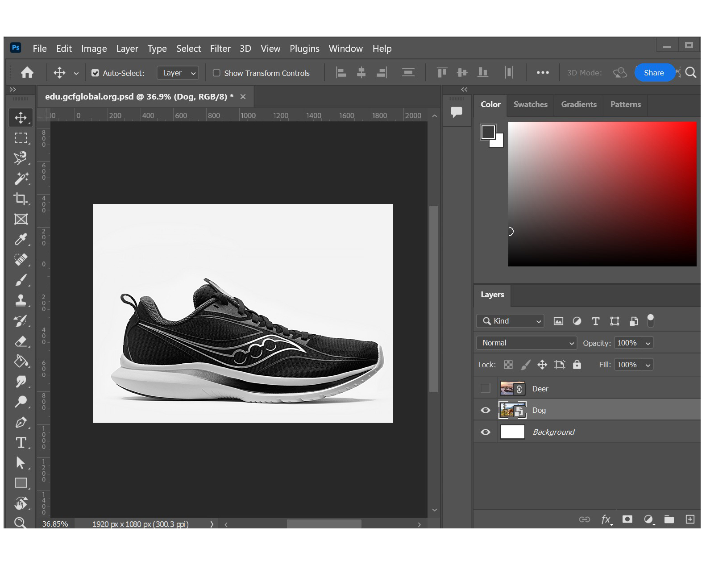Close the edu.gcfglobal.org.psd document tab
Screen dimensions: 706x565
[243, 96]
